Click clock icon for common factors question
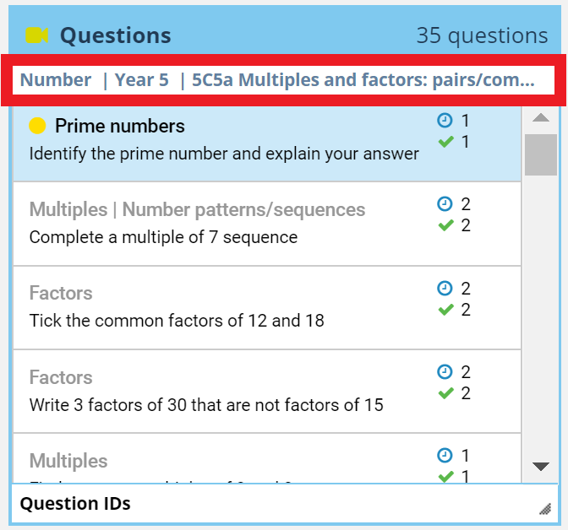The image size is (568, 530). pos(445,289)
